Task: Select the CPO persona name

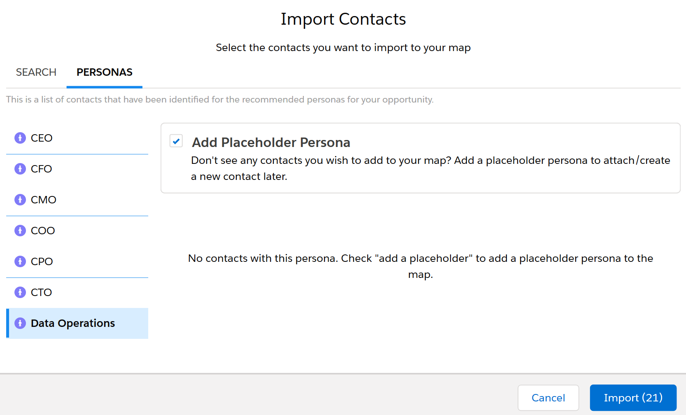Action: pos(42,261)
